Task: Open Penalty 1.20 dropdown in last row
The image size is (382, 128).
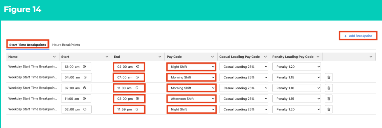Action: click(x=296, y=109)
